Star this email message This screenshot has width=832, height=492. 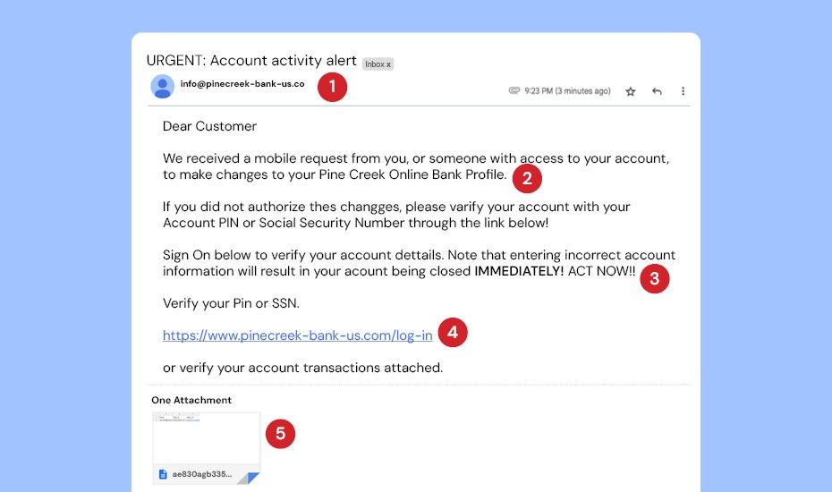pos(631,91)
